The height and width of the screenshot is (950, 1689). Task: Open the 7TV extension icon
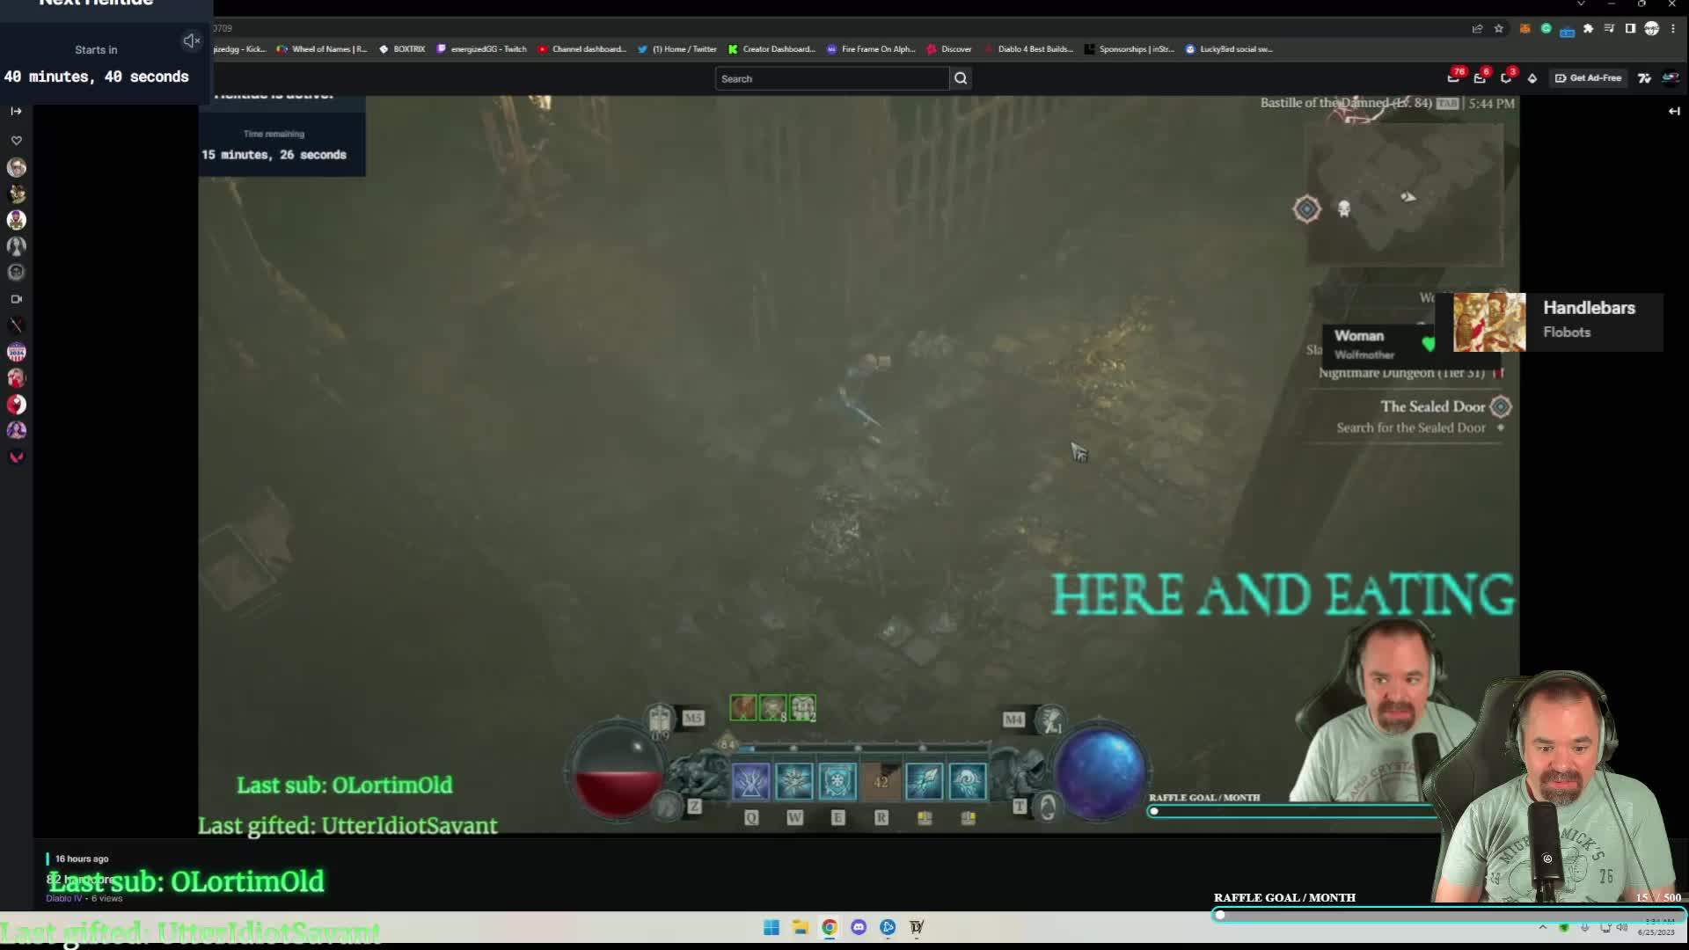(1644, 78)
